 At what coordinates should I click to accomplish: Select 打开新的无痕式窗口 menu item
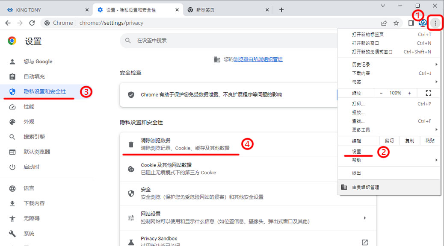tap(389, 52)
